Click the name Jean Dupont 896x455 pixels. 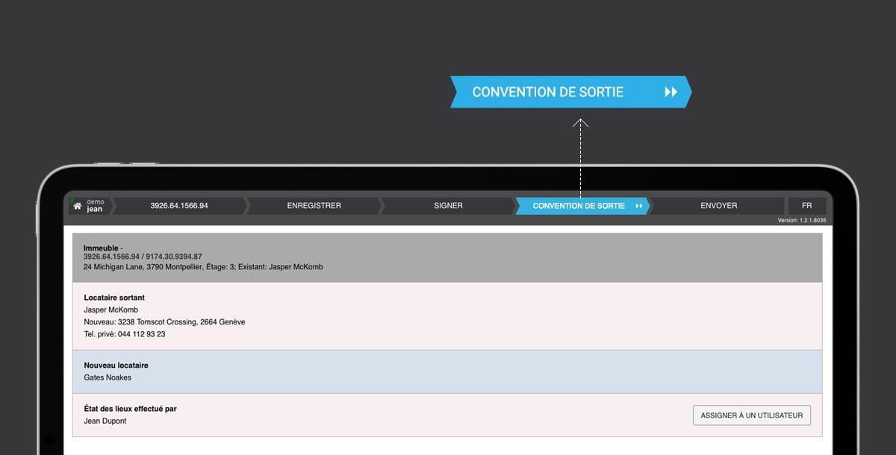105,421
